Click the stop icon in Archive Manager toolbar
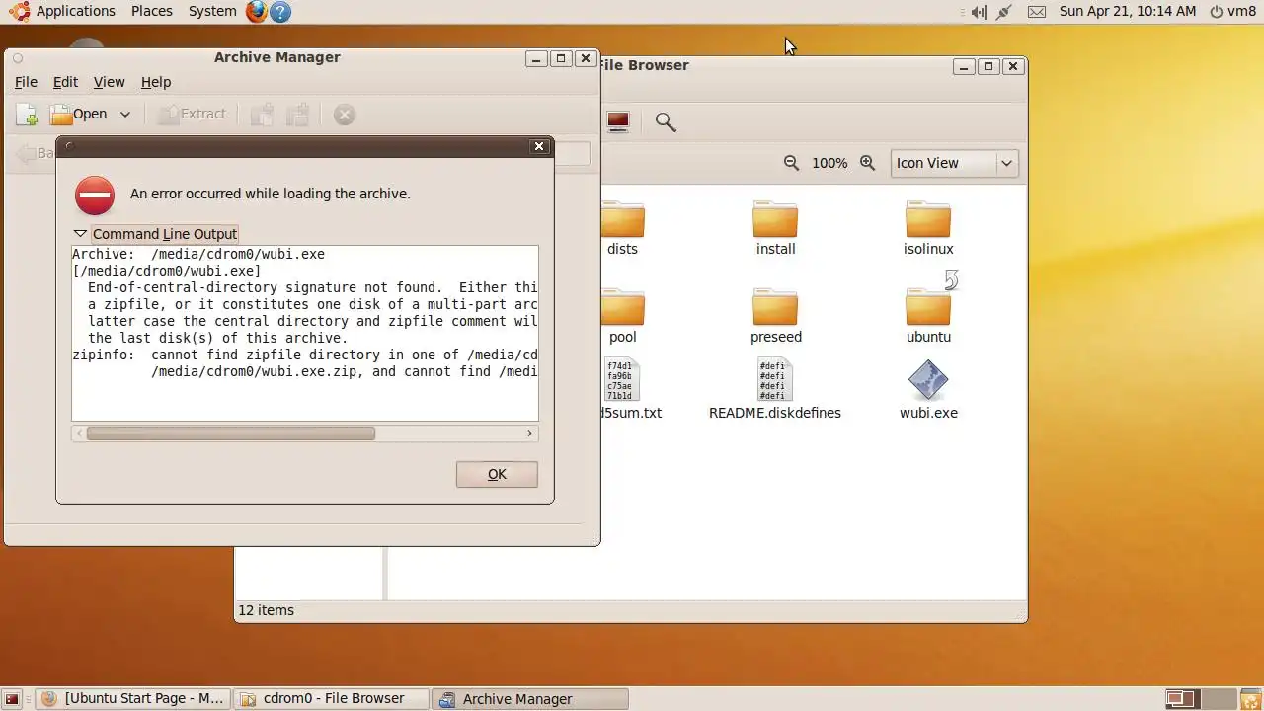Viewport: 1264px width, 711px height. coord(344,115)
